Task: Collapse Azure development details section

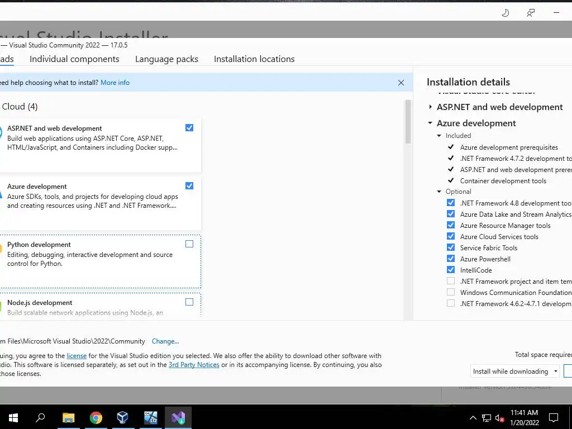Action: (x=431, y=123)
